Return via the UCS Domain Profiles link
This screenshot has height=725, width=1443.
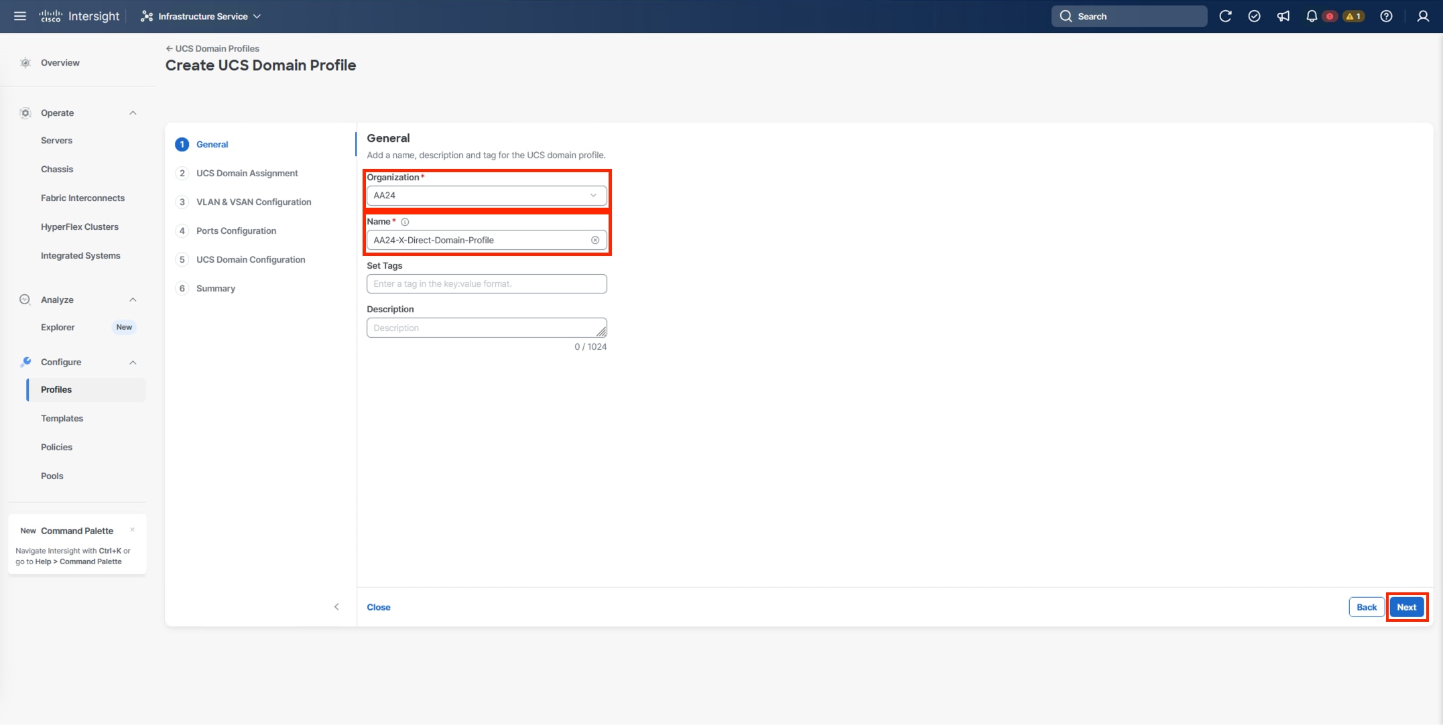click(x=216, y=48)
